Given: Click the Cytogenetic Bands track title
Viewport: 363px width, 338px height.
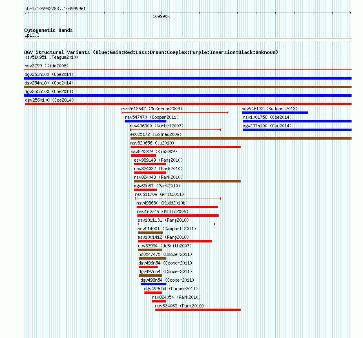Looking at the screenshot, I should coord(49,30).
